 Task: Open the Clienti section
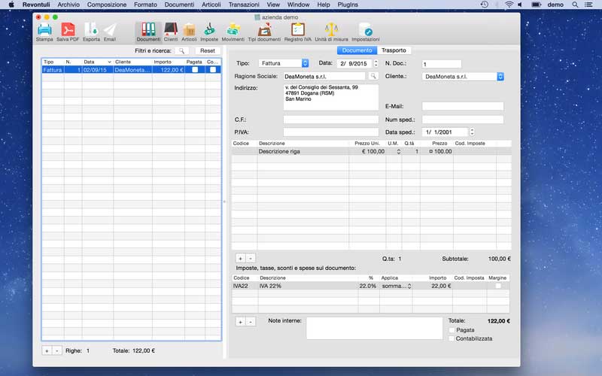171,29
